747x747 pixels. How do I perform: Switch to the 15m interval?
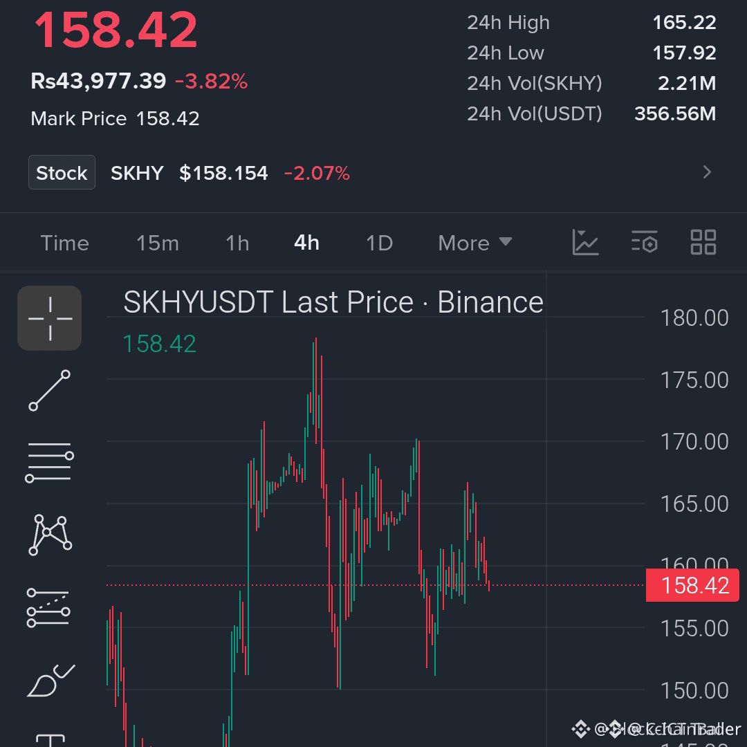pyautogui.click(x=158, y=243)
